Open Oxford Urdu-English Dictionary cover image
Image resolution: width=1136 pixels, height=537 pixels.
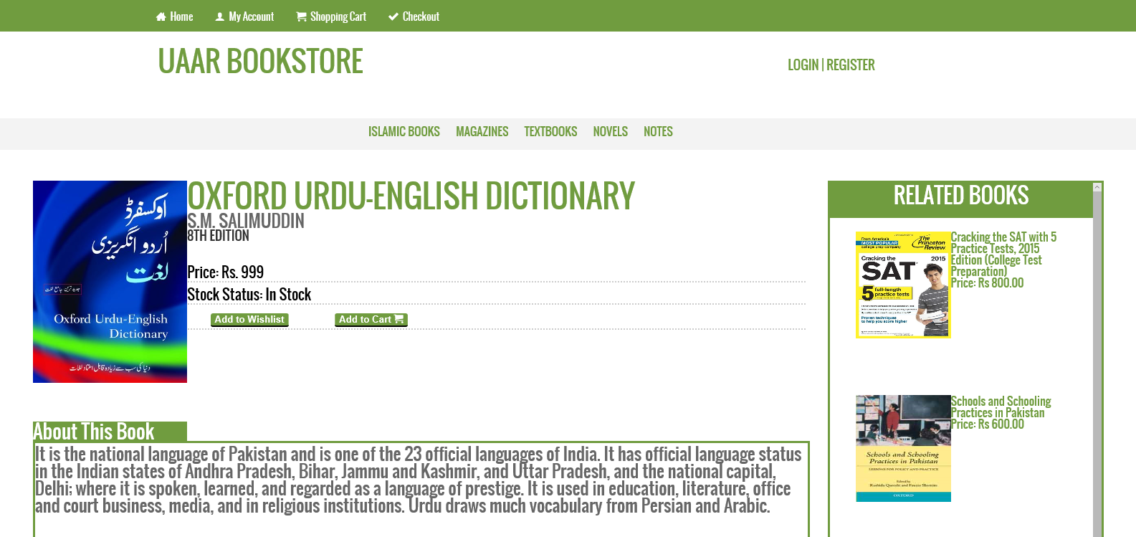point(110,282)
